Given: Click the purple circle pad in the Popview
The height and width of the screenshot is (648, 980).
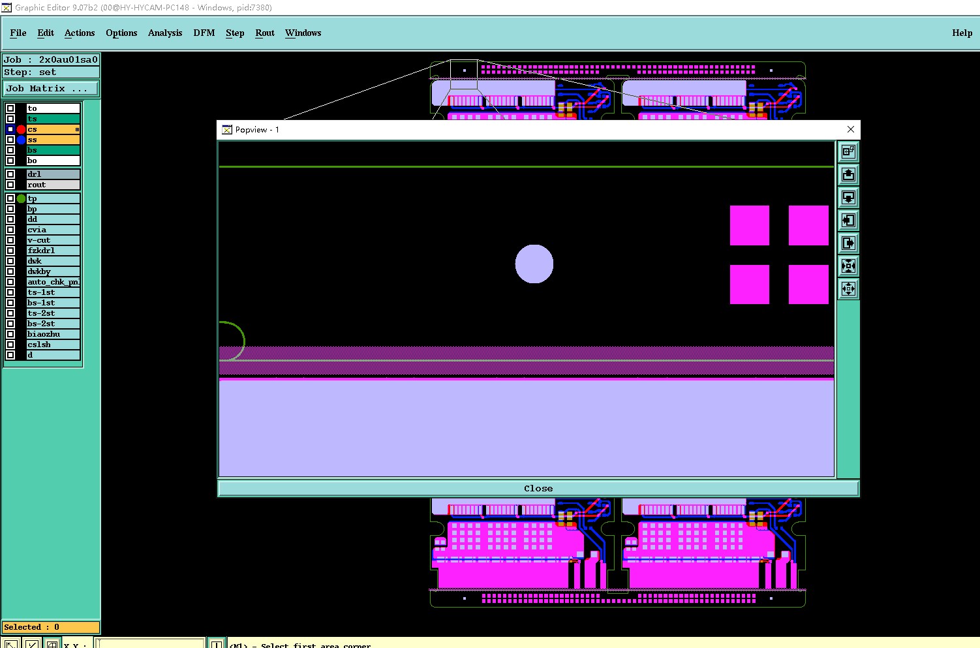Looking at the screenshot, I should (x=534, y=264).
